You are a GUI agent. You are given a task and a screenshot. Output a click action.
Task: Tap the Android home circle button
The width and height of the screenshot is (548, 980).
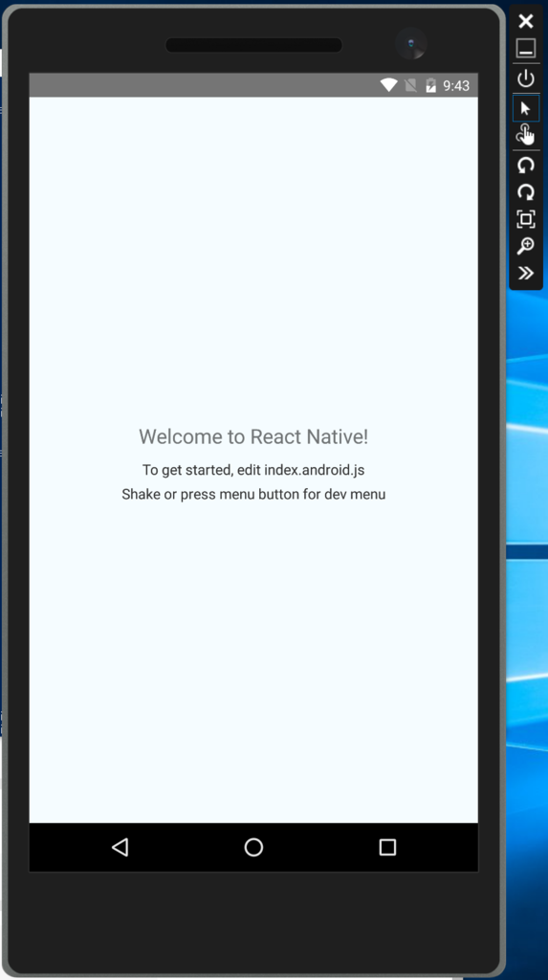tap(253, 848)
